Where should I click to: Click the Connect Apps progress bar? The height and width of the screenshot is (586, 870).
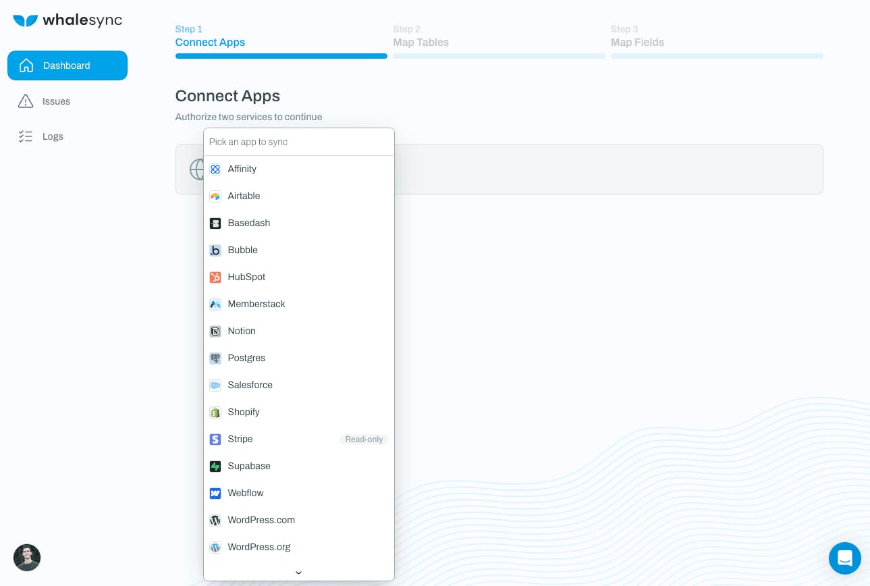click(x=281, y=56)
